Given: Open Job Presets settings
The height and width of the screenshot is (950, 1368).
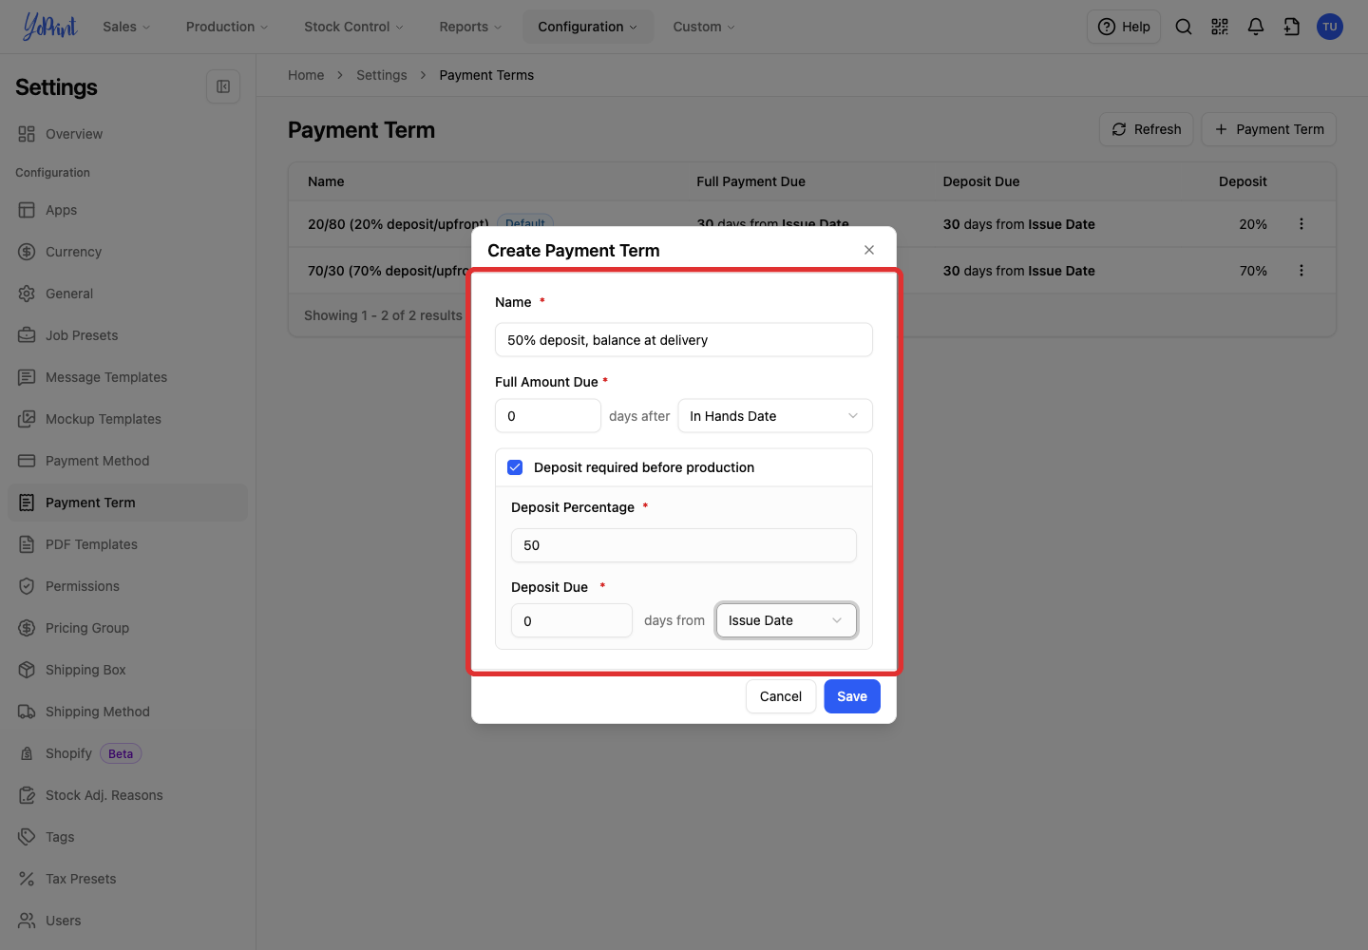Looking at the screenshot, I should [x=127, y=335].
